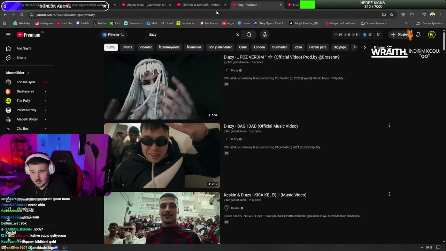Reload the page with browser refresh icon
Image resolution: width=446 pixels, height=251 pixels.
coord(22,15)
